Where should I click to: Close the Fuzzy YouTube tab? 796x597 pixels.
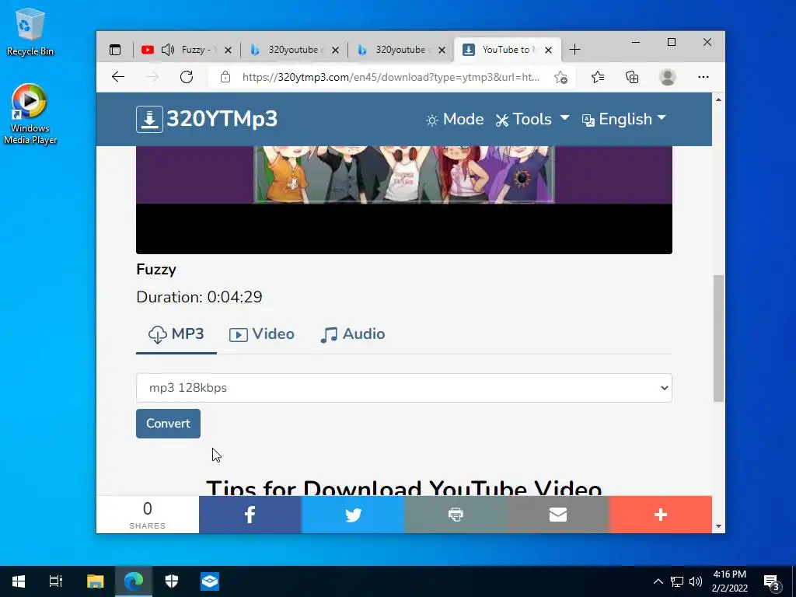[x=228, y=50]
